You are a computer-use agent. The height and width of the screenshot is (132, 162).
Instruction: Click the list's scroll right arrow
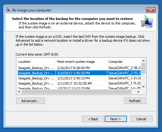tap(138, 92)
